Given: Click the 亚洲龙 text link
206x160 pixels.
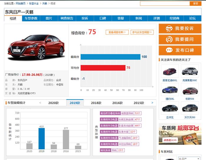Looking at the screenshot, I should (x=170, y=117).
